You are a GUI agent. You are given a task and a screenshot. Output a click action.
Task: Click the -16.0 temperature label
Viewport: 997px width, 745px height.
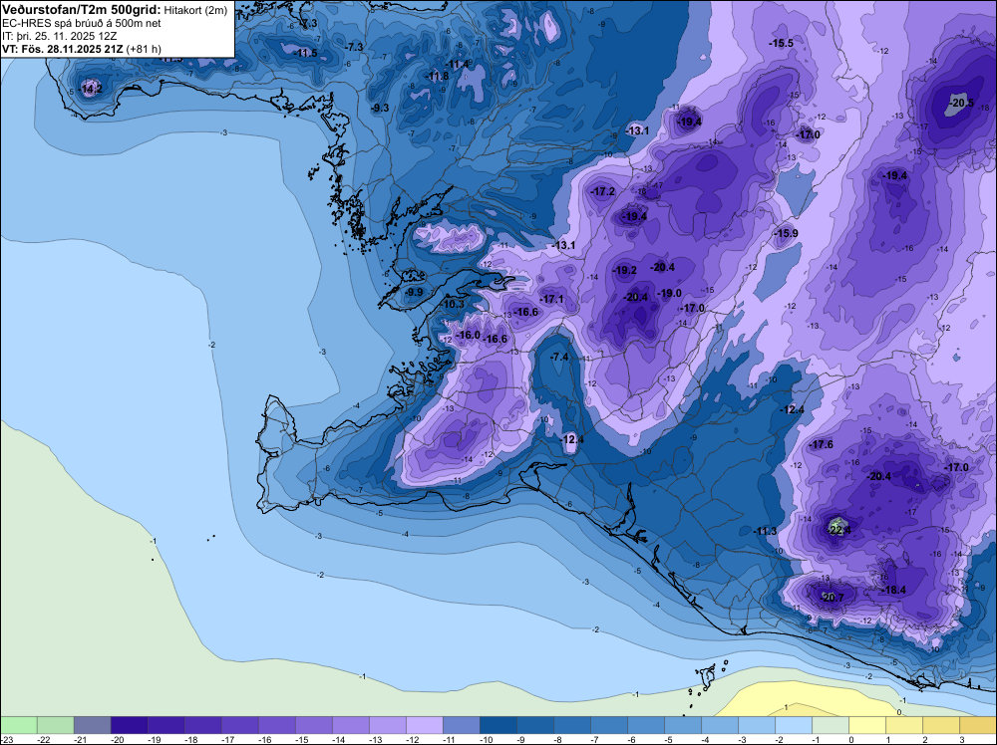tap(468, 336)
